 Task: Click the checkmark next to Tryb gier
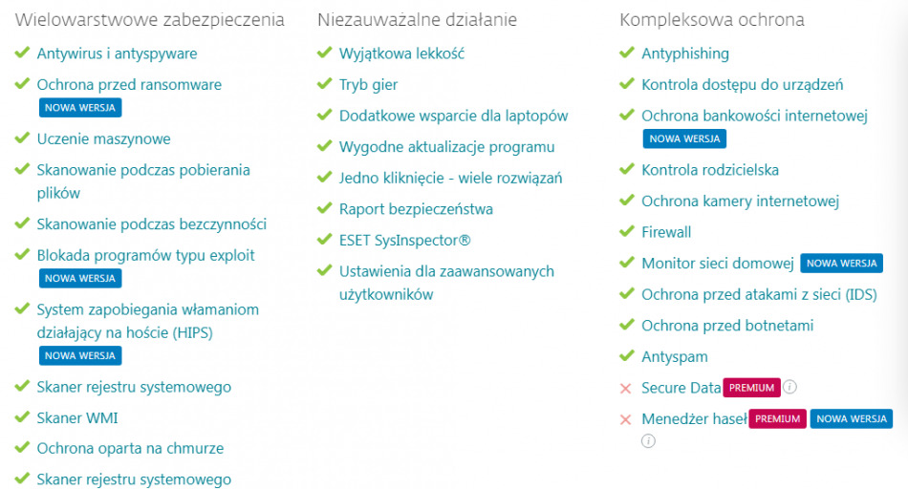(x=324, y=84)
